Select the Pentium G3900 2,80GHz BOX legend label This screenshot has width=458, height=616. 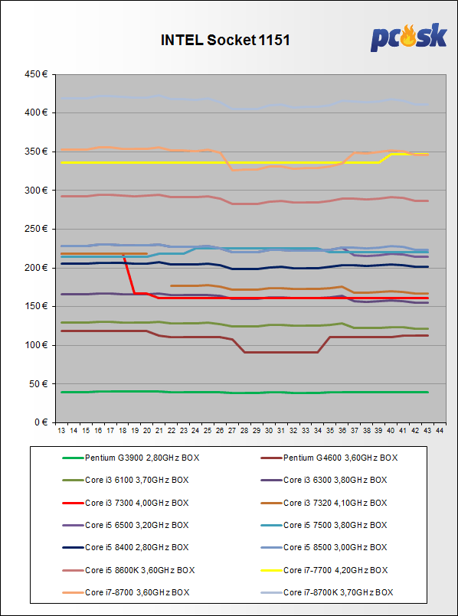[x=143, y=458]
